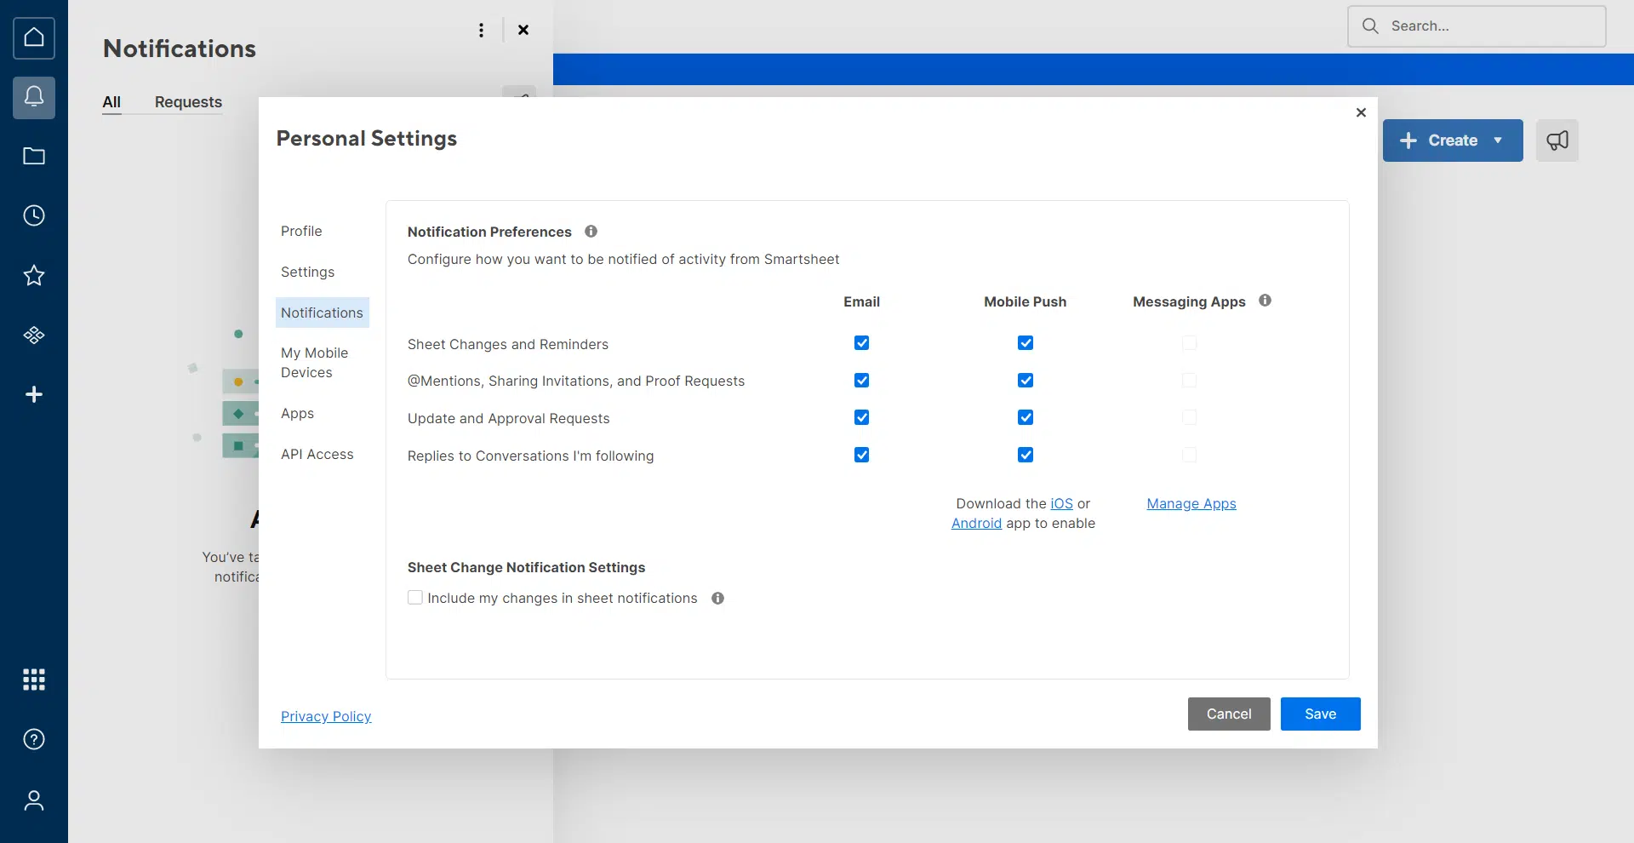Open the Apps settings section
The height and width of the screenshot is (843, 1634).
point(297,414)
